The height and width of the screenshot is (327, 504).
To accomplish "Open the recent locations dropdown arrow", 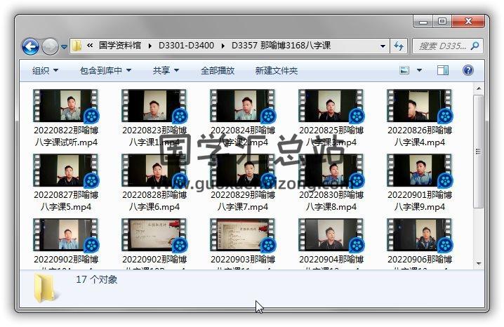I will click(65, 47).
